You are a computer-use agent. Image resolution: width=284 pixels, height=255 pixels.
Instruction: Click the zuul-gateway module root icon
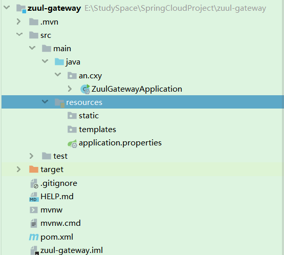click(21, 9)
